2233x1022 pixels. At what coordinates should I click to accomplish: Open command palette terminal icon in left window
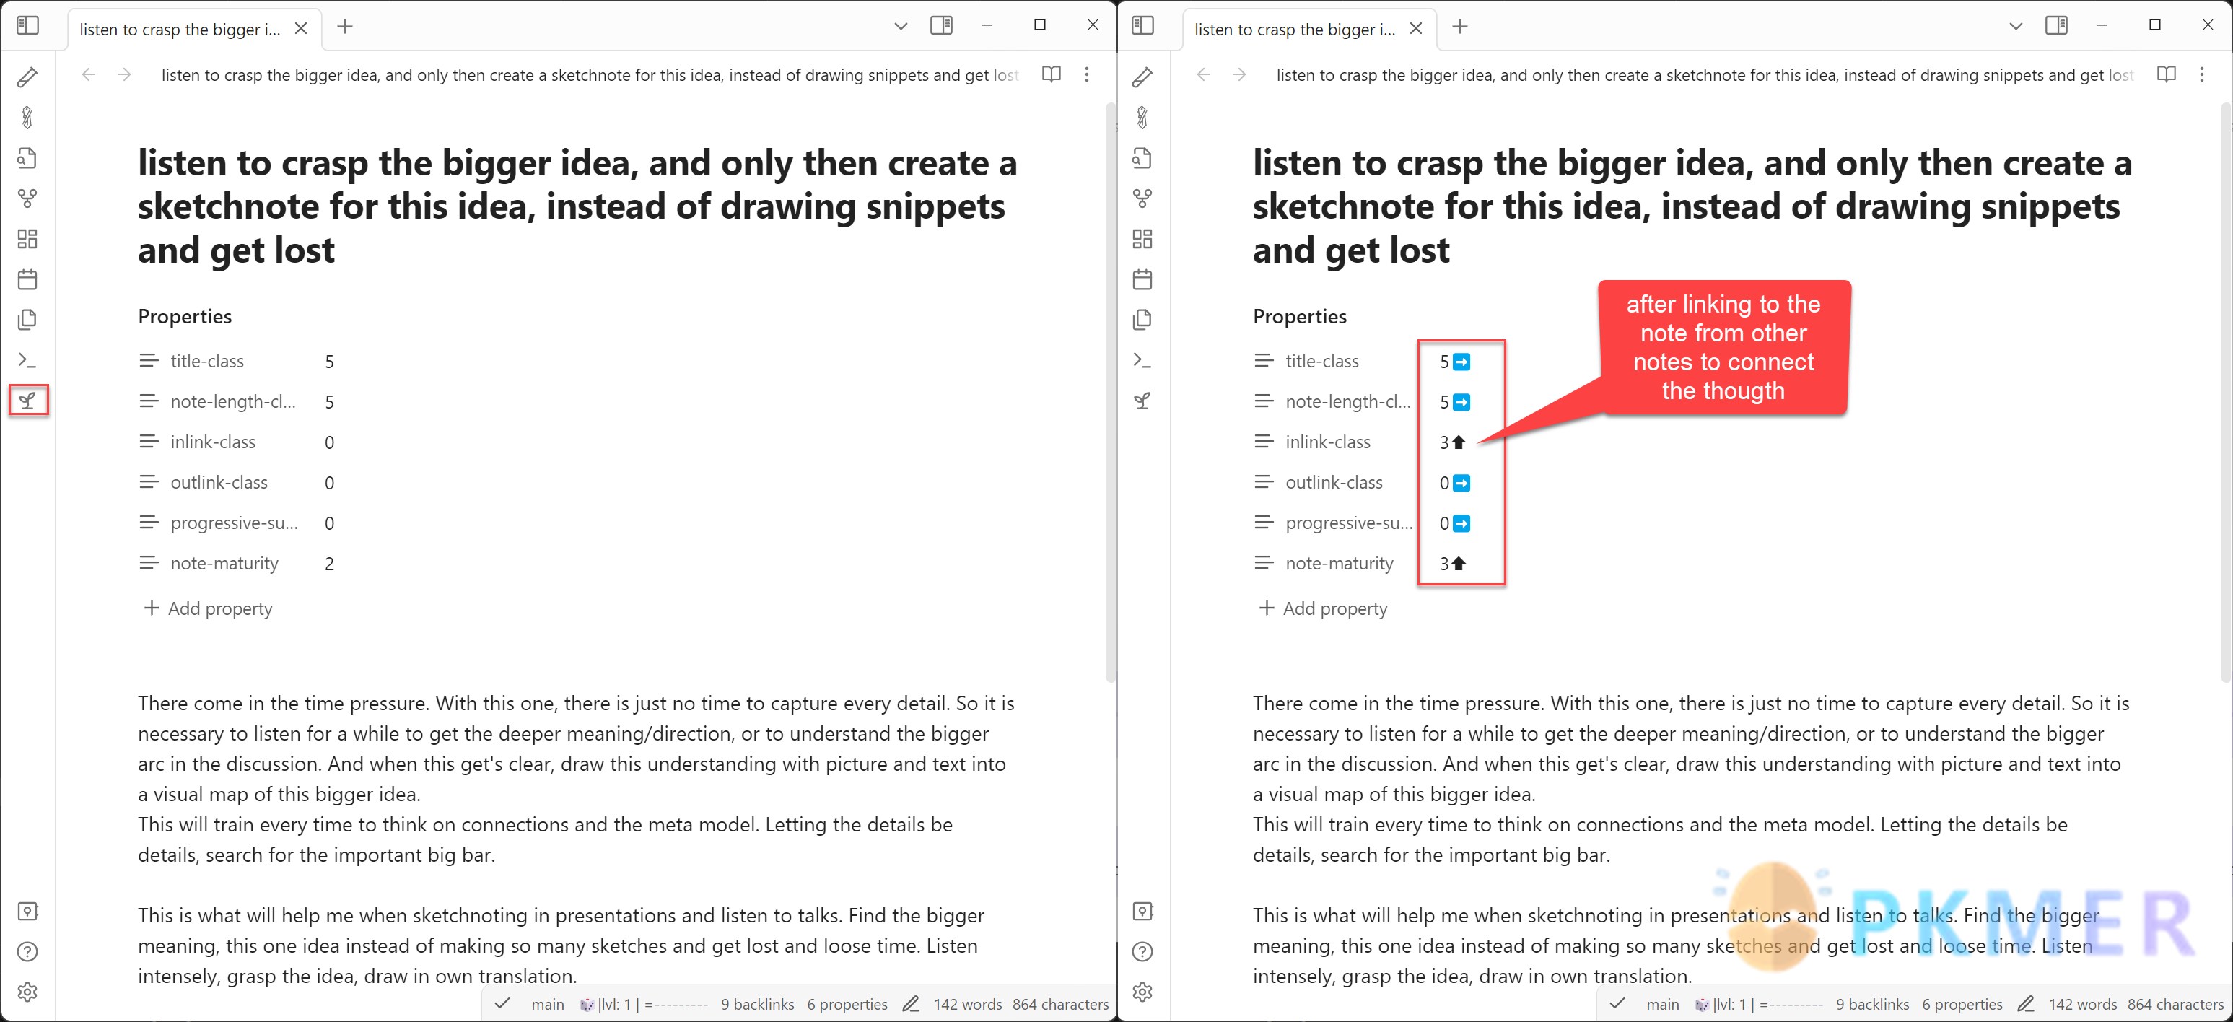(x=27, y=359)
